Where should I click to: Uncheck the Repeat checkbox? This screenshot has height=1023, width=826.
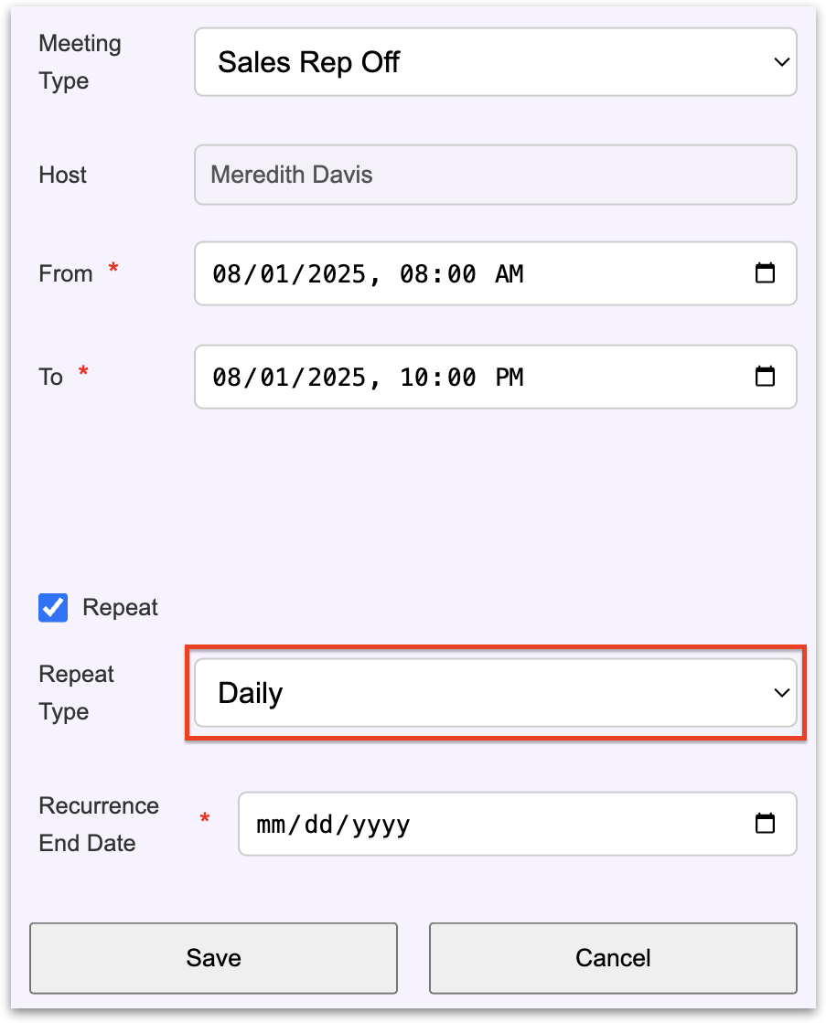click(53, 608)
